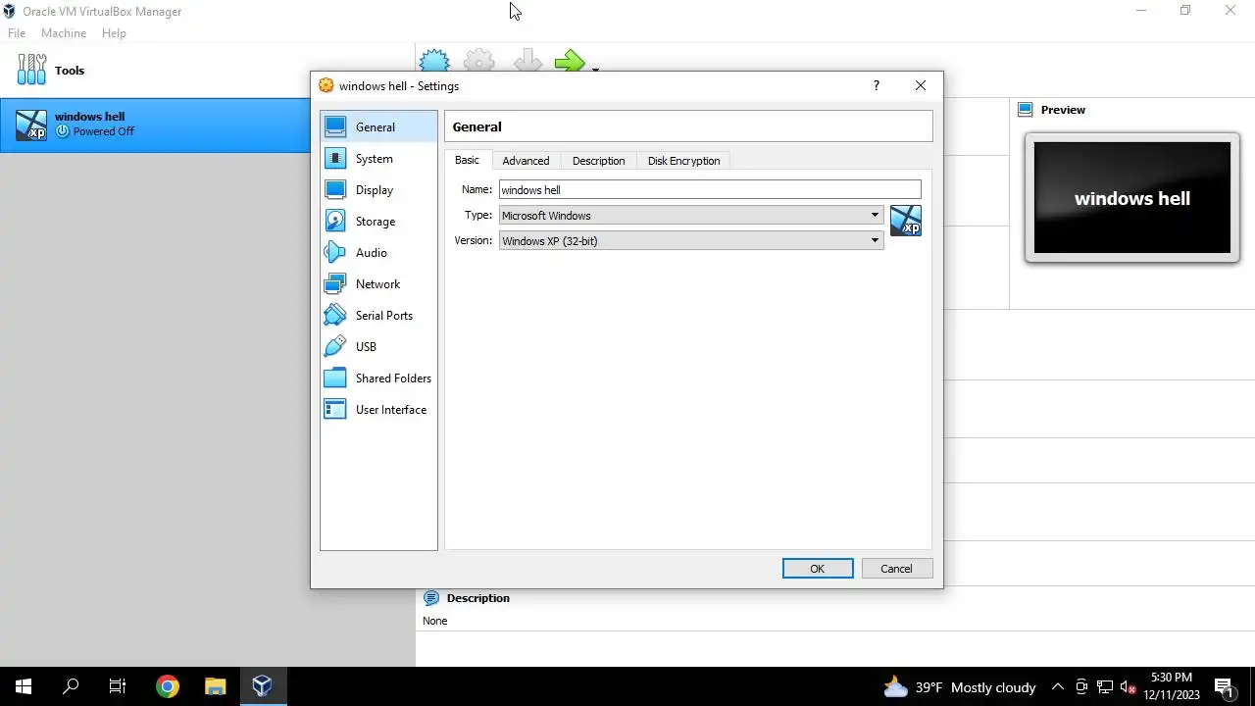Switch to the Disk Encryption tab

click(683, 161)
